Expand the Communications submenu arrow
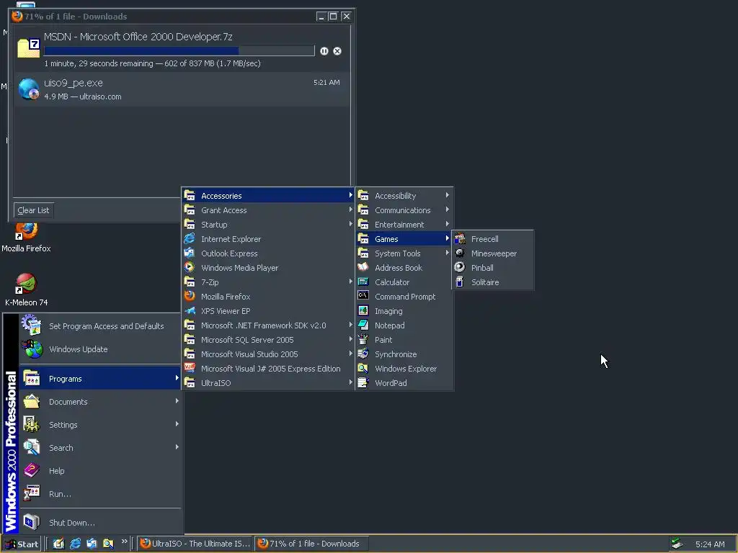The width and height of the screenshot is (738, 553). pyautogui.click(x=447, y=210)
